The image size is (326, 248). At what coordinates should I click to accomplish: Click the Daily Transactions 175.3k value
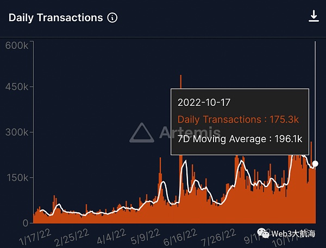pyautogui.click(x=284, y=119)
